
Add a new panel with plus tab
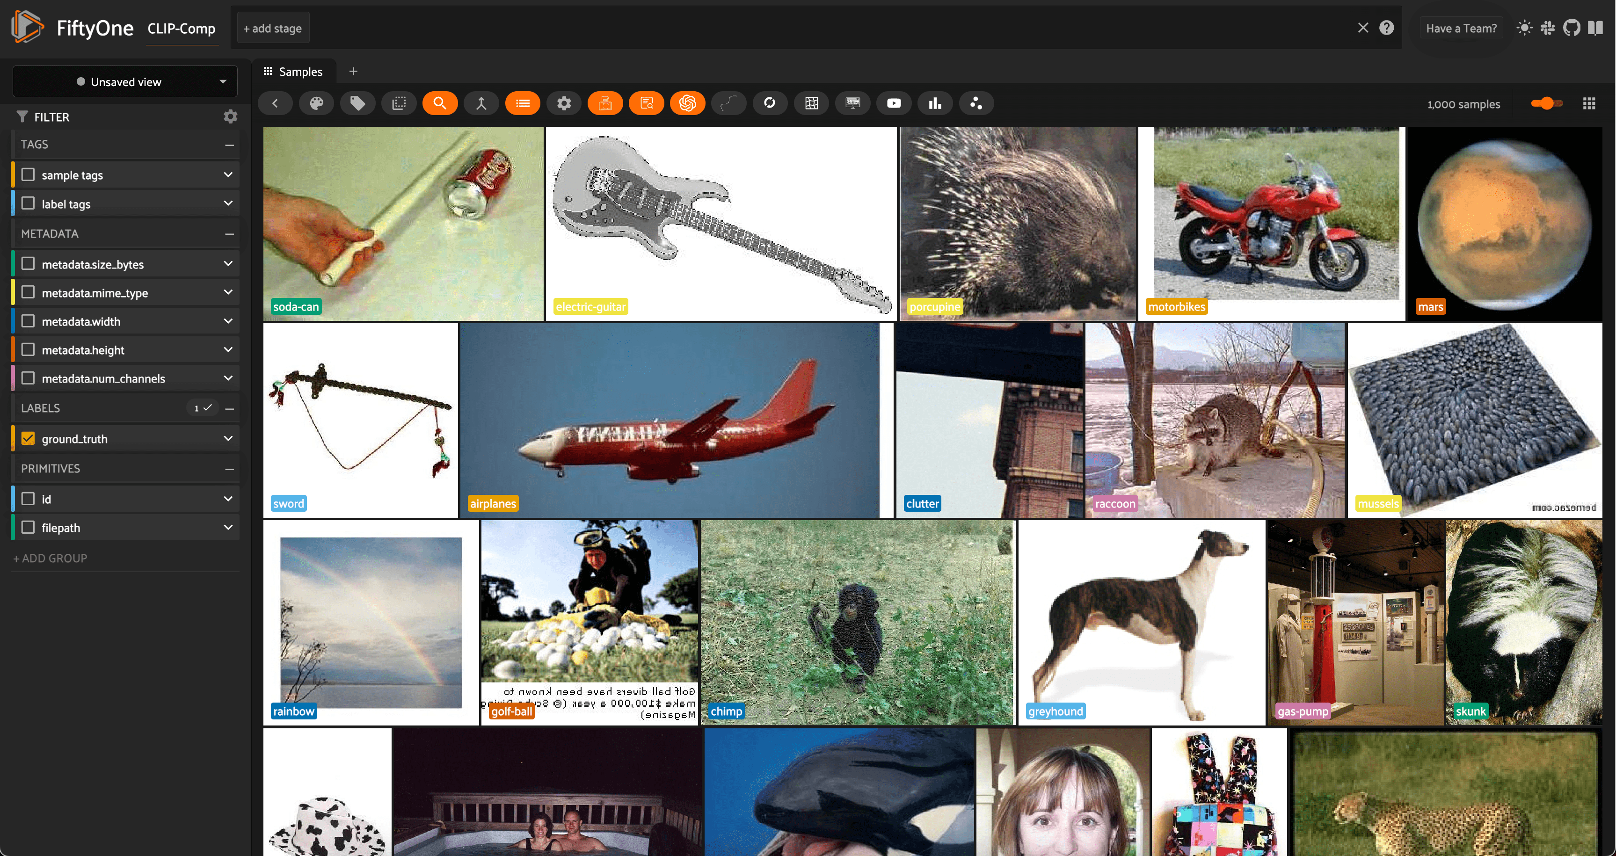[x=353, y=72]
